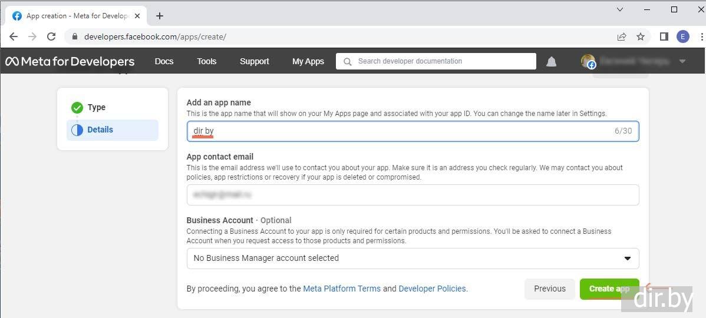
Task: Open the browser side panel icon
Action: (664, 37)
